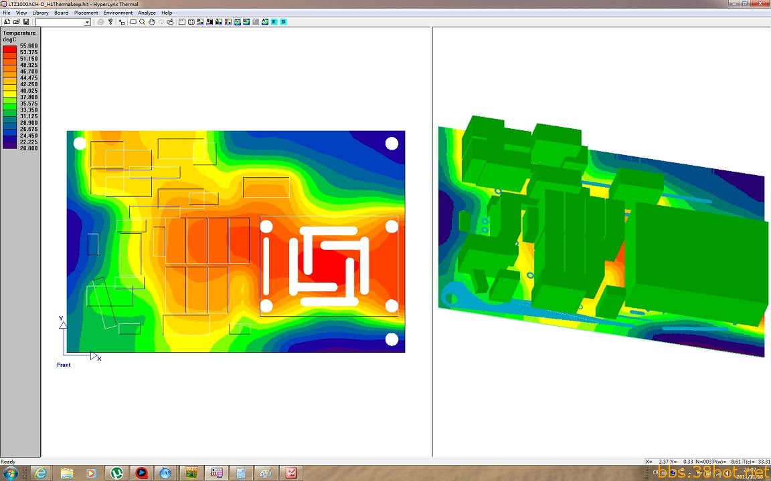The image size is (771, 481).
Task: Click the Print toolbar icon
Action: pos(100,21)
